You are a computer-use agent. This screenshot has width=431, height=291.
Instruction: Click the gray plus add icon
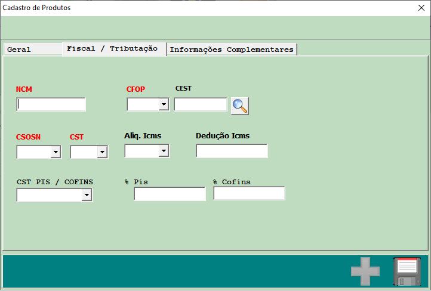pos(365,271)
